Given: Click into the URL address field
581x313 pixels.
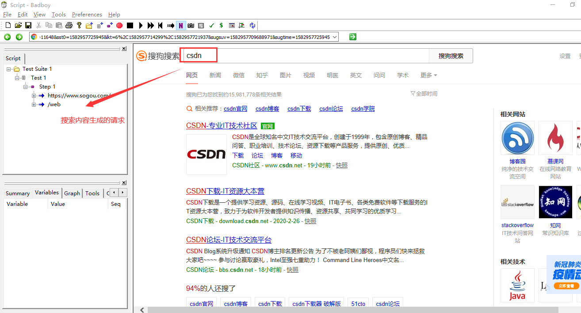Looking at the screenshot, I should coord(184,37).
